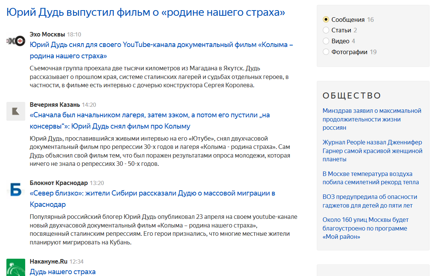Open article «Сначала был начальником лагеря, затем зэком»
The height and width of the screenshot is (276, 433).
[150, 121]
